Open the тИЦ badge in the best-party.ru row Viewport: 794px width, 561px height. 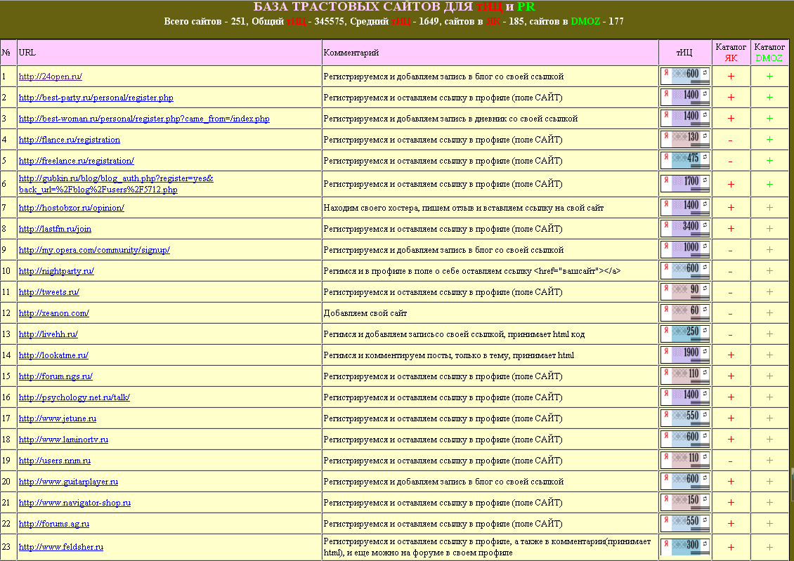coord(685,97)
